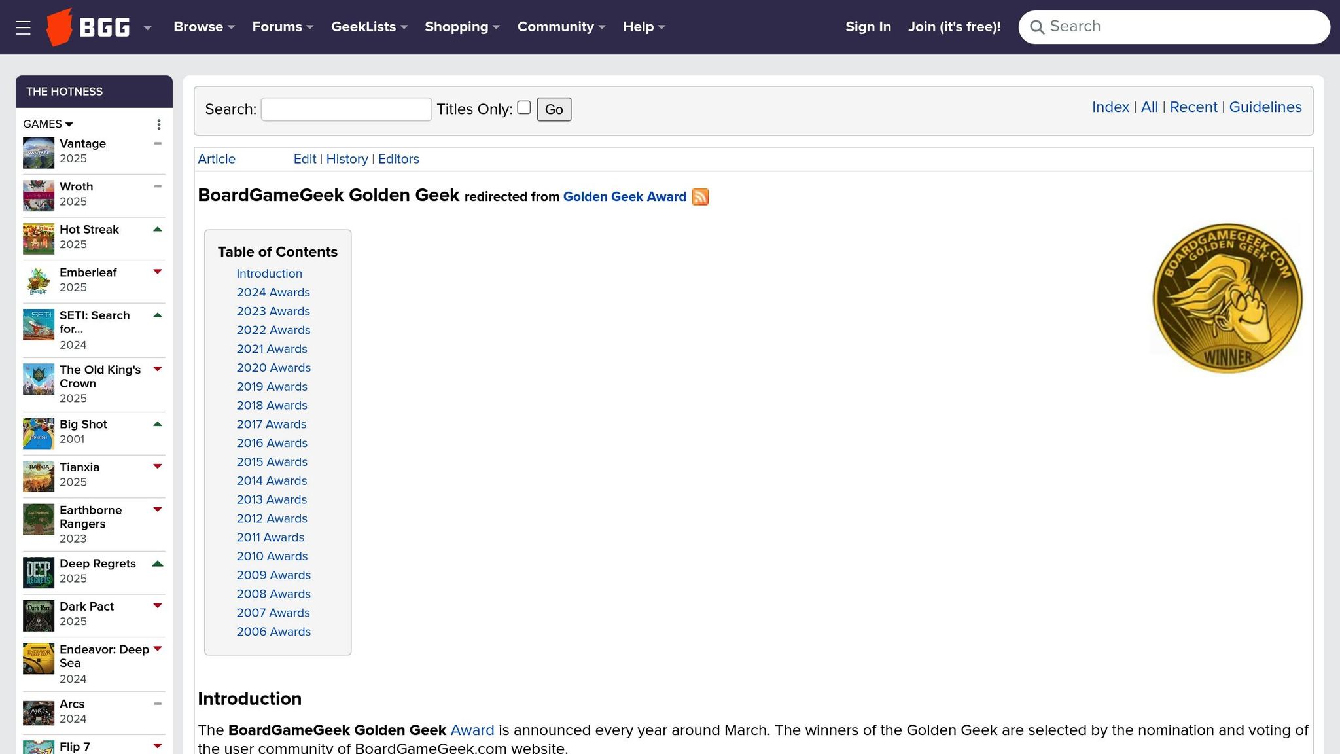Click the Emberleaf red down-trend arrow
The height and width of the screenshot is (754, 1340).
157,272
